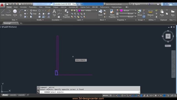Switch to the Layout1 tab
Screen dimensions: 177x100
(x=13, y=95)
